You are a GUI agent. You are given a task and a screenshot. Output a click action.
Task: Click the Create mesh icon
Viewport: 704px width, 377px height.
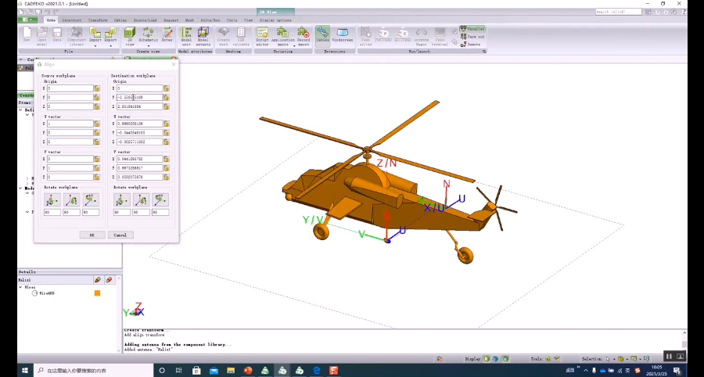click(223, 36)
